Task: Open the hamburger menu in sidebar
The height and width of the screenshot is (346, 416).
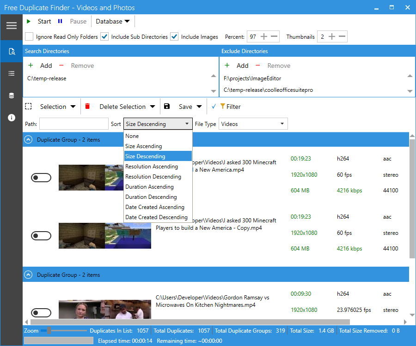Action: 11,25
